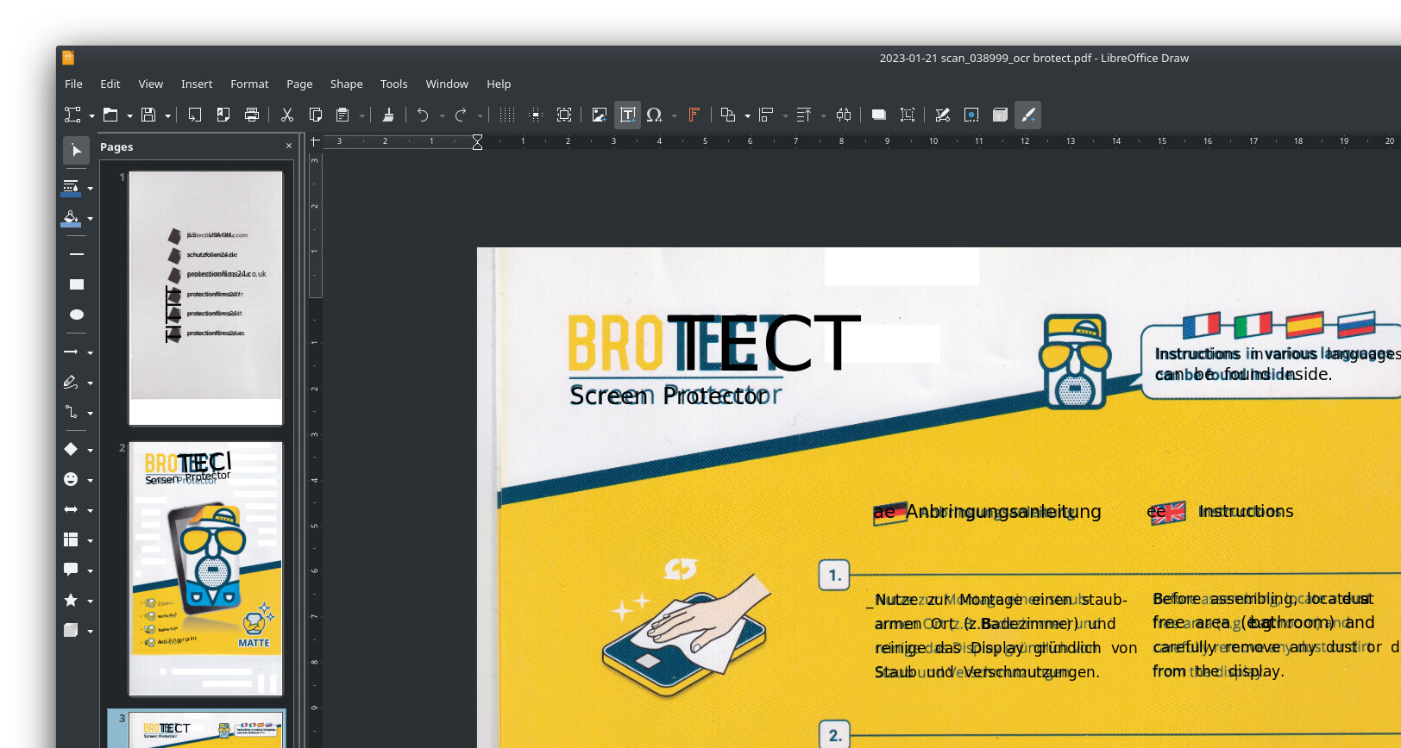Select the Rectangle tool

click(x=77, y=284)
